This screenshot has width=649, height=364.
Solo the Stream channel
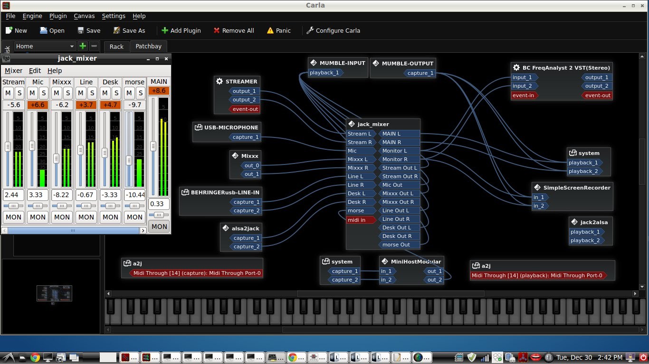coord(19,93)
